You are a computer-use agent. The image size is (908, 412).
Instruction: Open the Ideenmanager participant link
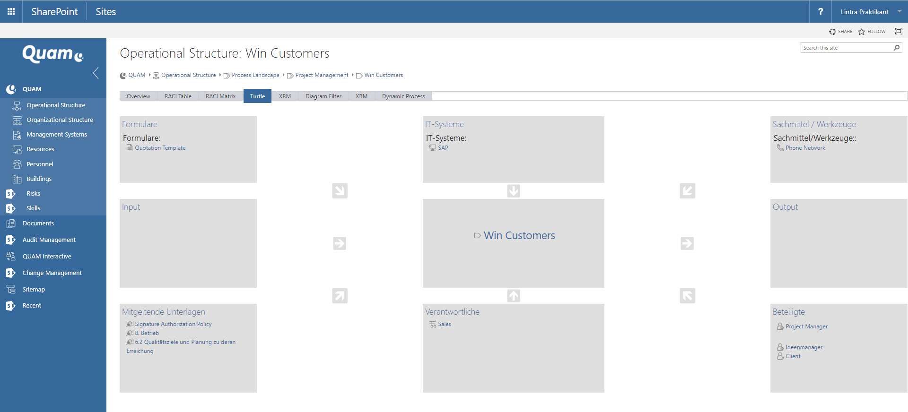pos(804,347)
